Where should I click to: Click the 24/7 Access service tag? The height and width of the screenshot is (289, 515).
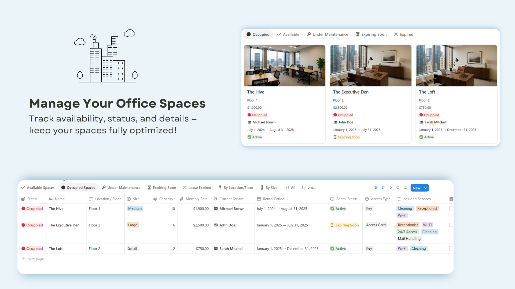pos(407,232)
